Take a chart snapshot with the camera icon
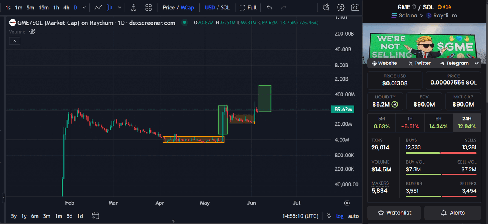Viewport: 488px width, 224px height. tap(355, 7)
